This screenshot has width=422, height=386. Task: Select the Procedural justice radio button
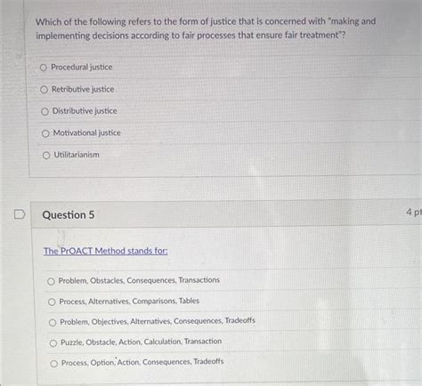tap(44, 68)
